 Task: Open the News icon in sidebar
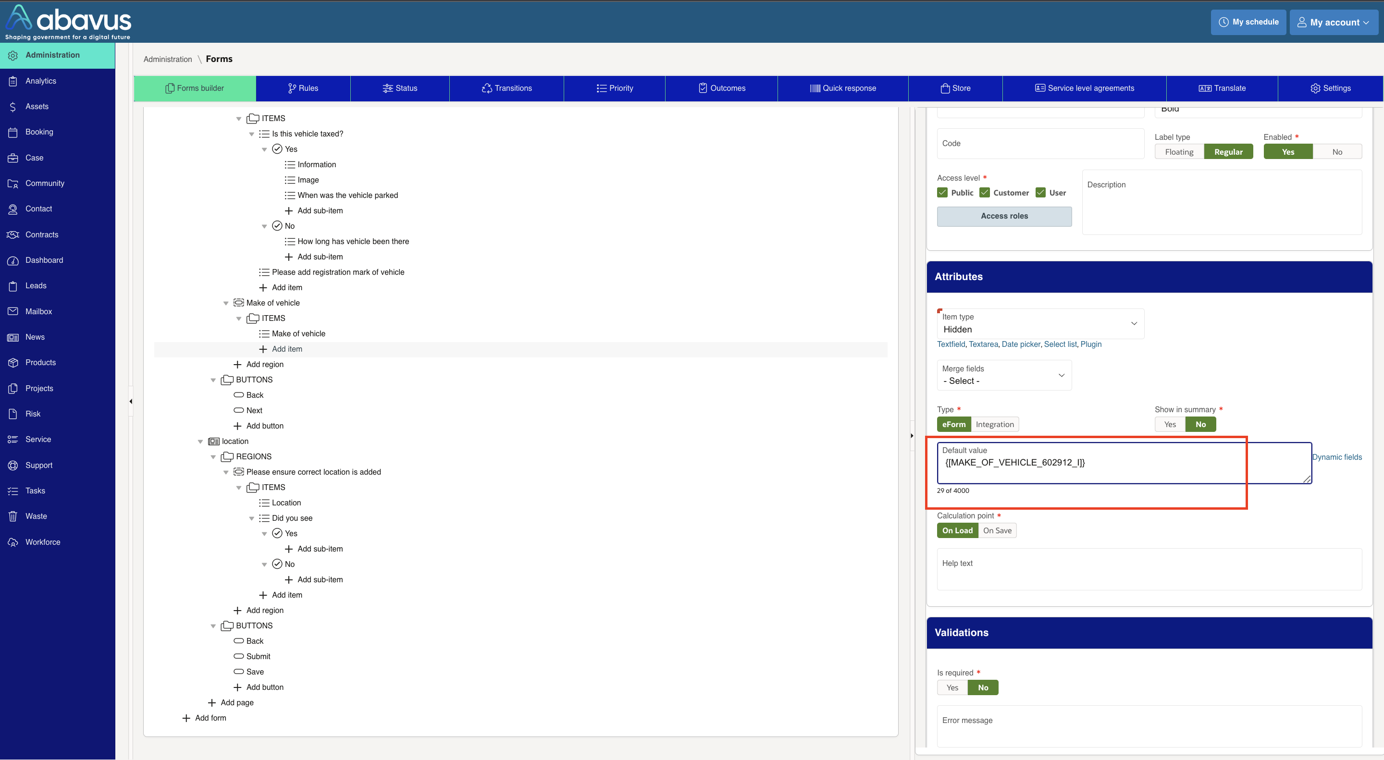point(13,337)
